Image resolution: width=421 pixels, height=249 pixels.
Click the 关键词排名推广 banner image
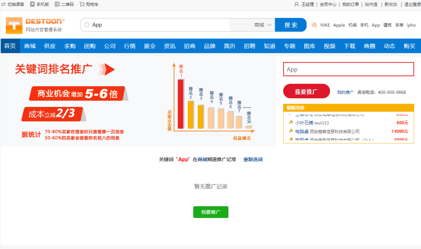tap(138, 101)
